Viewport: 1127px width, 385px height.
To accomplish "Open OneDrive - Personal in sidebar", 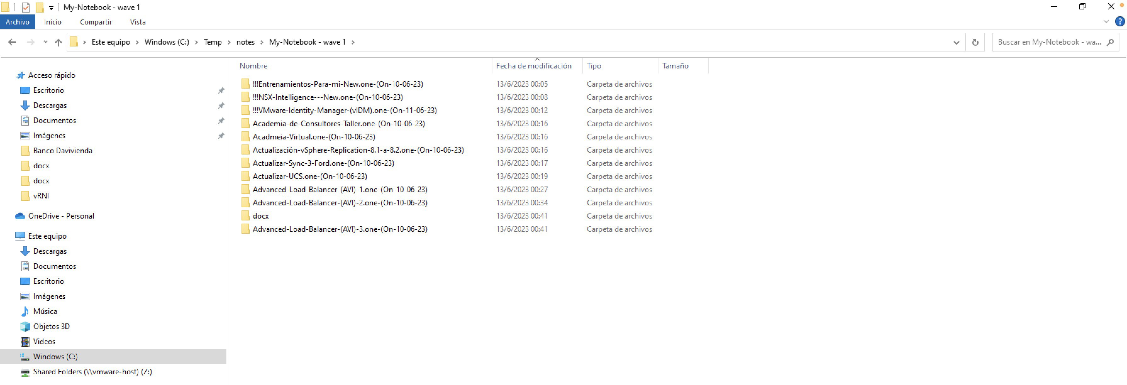I will click(61, 216).
